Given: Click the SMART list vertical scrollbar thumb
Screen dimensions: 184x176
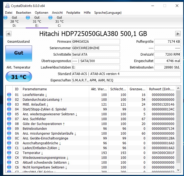Looking at the screenshot, I should click(x=178, y=127).
